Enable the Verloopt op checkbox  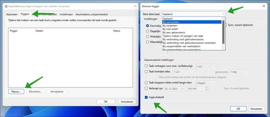tap(146, 88)
